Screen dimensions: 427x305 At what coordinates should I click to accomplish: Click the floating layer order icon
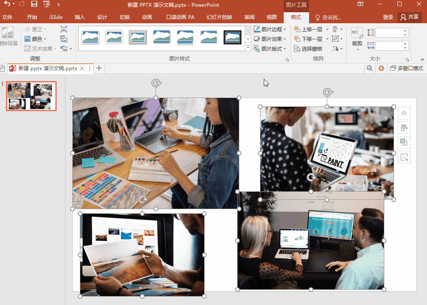coord(404,142)
